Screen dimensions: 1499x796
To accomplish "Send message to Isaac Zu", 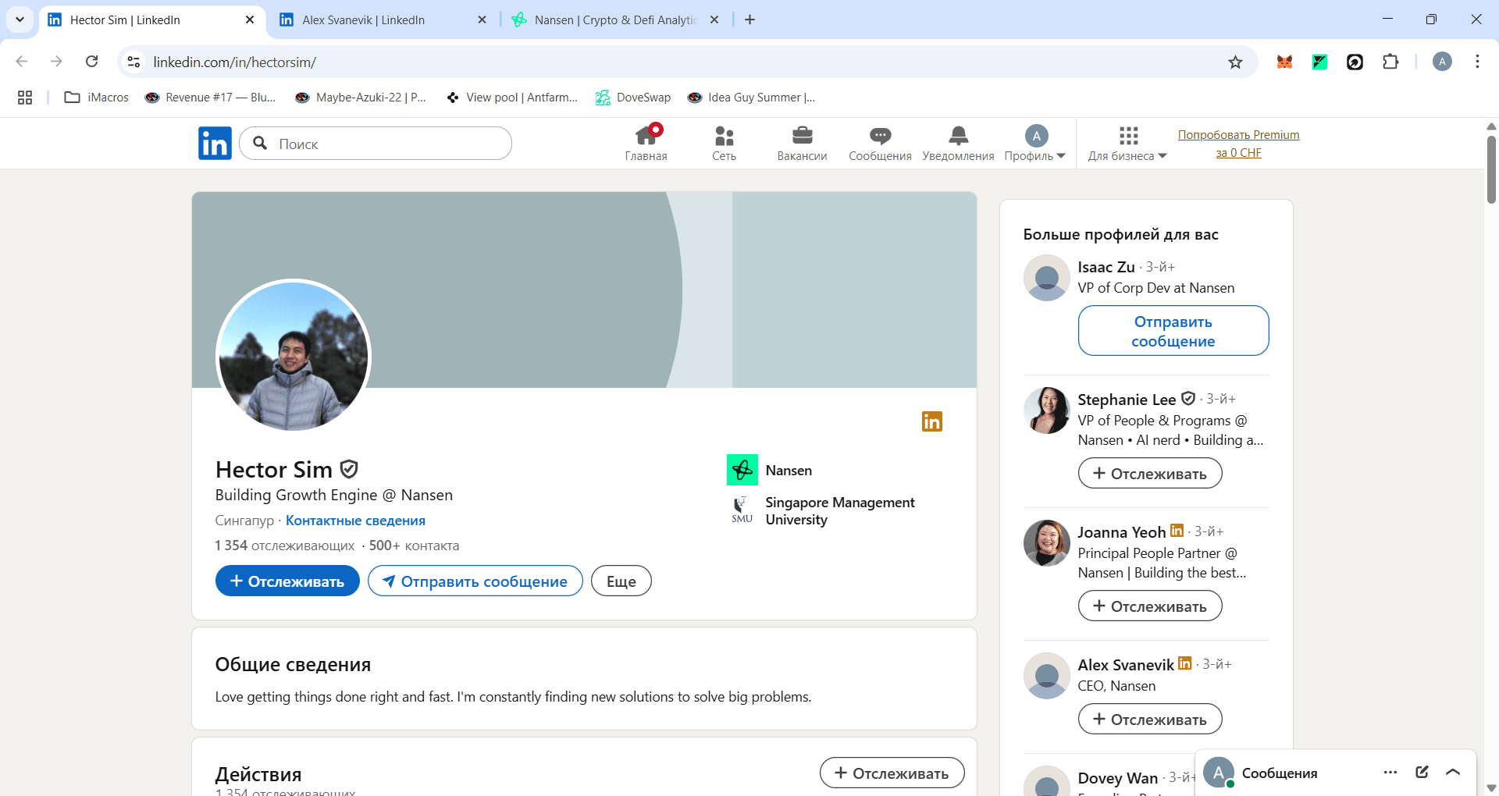I will pyautogui.click(x=1173, y=331).
